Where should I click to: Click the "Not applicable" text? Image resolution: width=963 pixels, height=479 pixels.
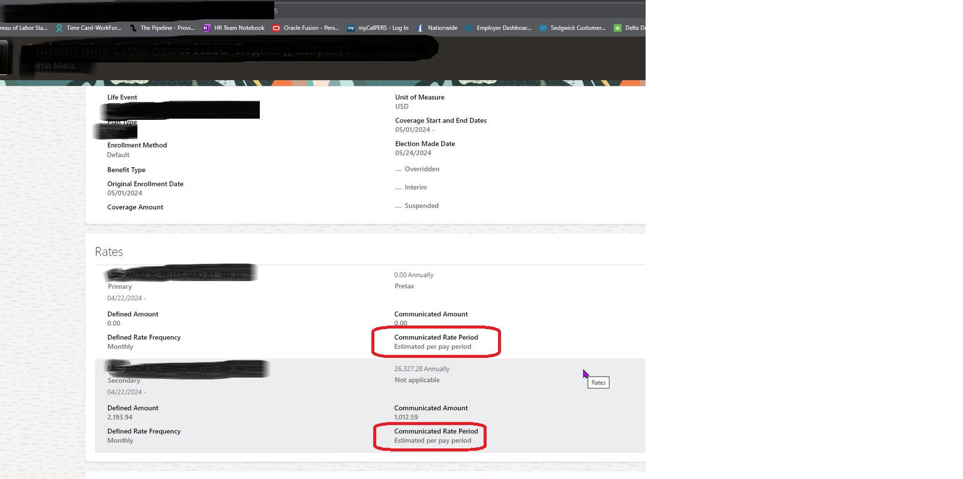[417, 380]
